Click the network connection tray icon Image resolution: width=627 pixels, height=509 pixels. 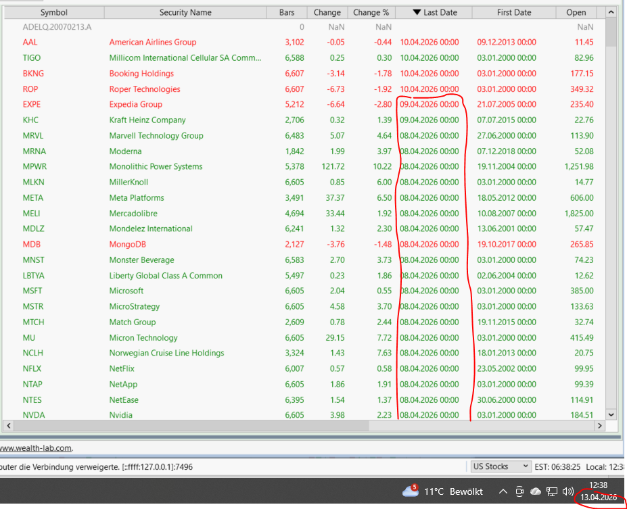coord(552,491)
